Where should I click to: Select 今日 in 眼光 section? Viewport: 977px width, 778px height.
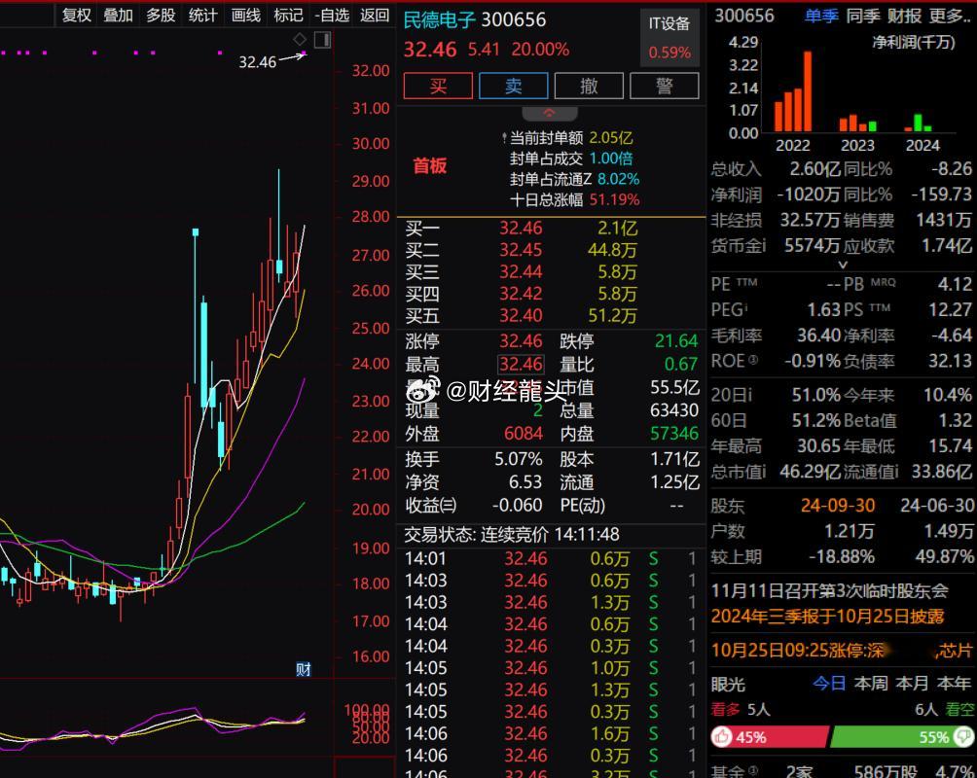[x=829, y=684]
